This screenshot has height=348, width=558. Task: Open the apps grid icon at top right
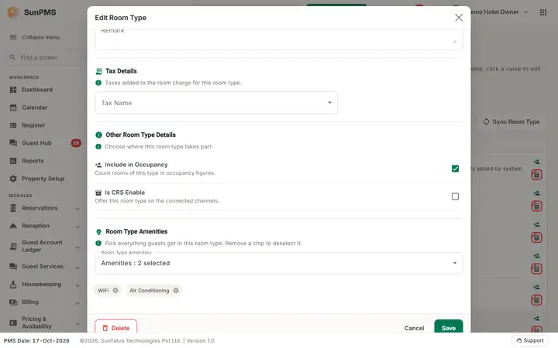coord(543,12)
